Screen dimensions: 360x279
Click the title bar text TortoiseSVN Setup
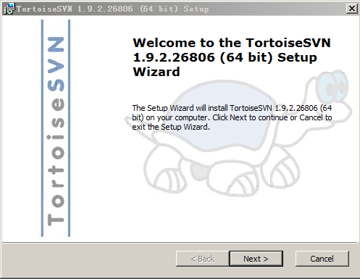tap(112, 9)
